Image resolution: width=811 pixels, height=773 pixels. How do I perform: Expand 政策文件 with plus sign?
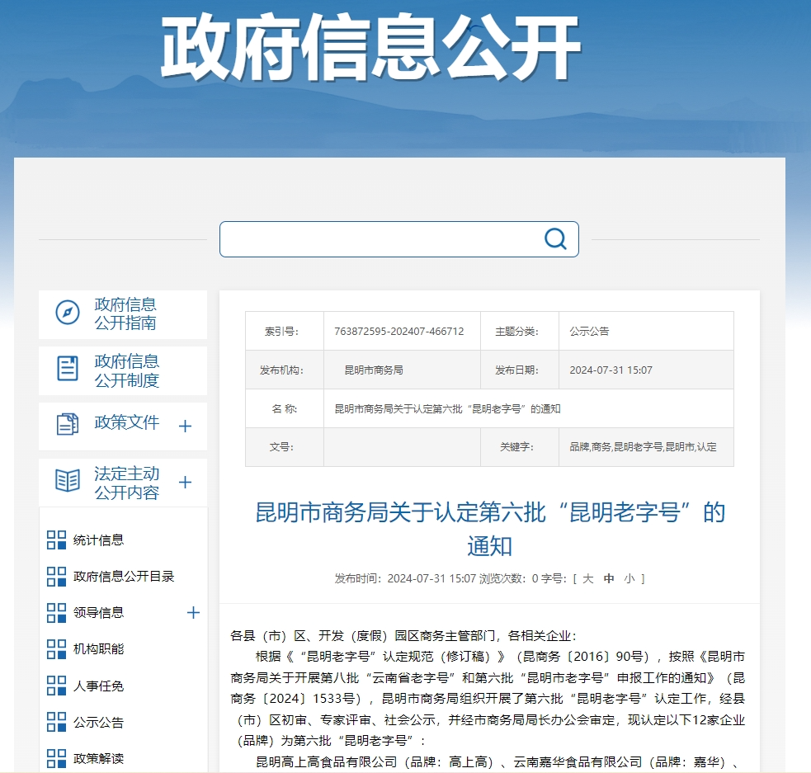point(185,426)
